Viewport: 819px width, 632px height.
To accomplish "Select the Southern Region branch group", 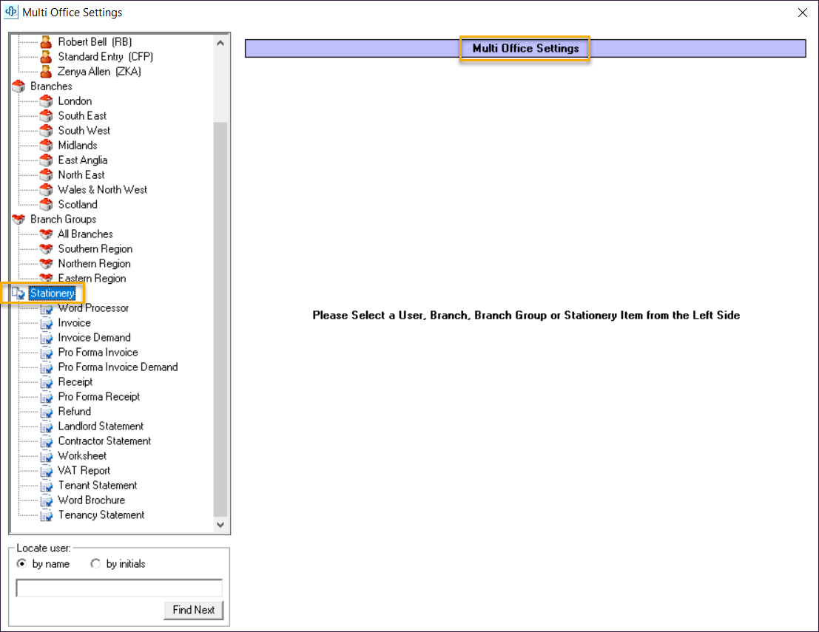I will pyautogui.click(x=95, y=249).
